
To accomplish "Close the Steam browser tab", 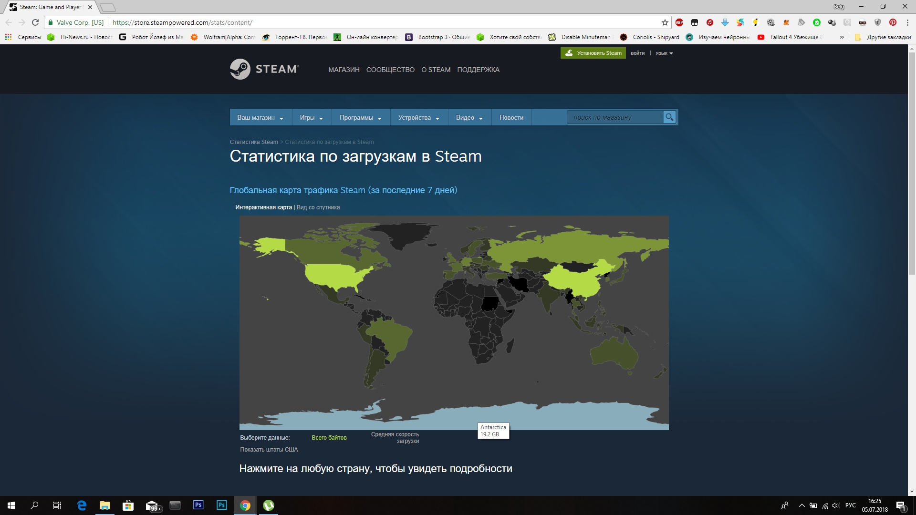I will [x=90, y=7].
